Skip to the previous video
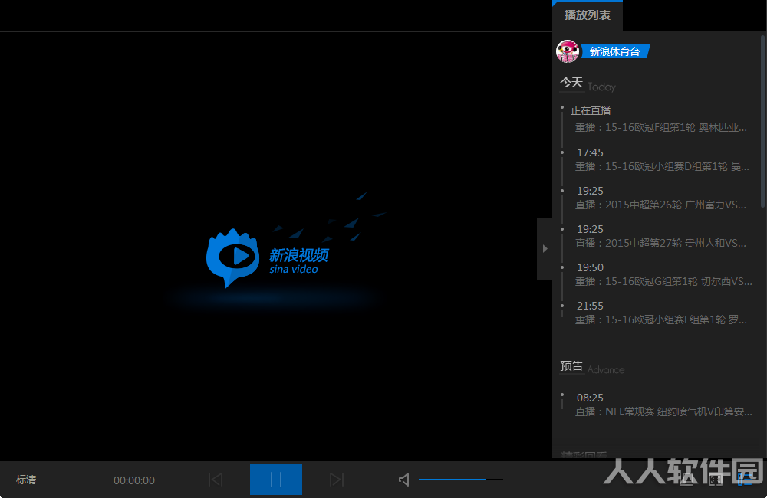 click(x=216, y=480)
